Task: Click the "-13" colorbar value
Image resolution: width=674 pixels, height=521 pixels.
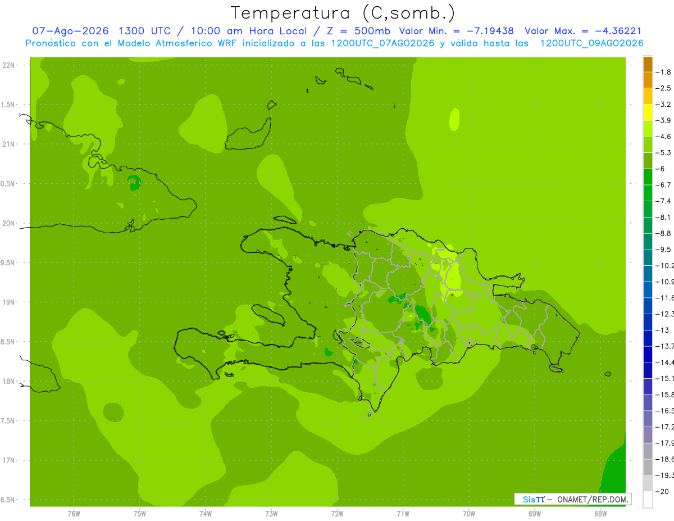Action: coord(662,330)
